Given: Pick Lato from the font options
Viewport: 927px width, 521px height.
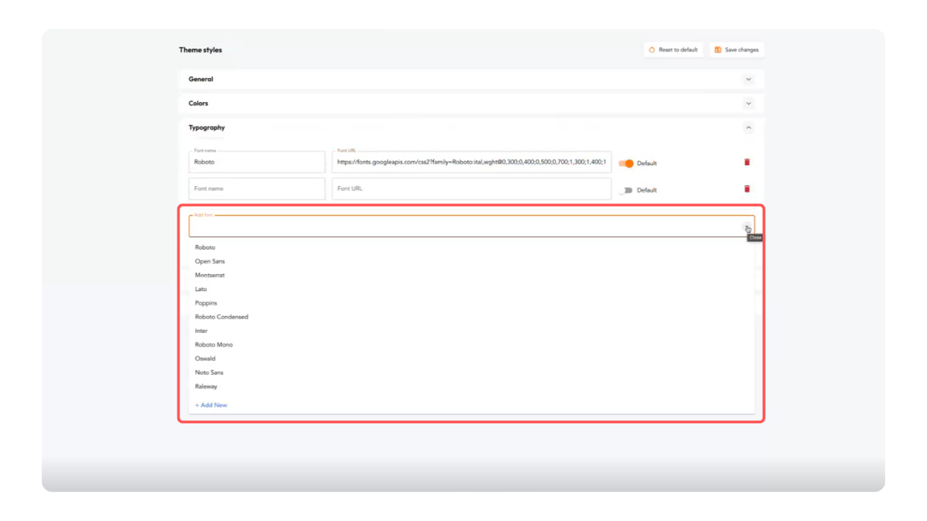Looking at the screenshot, I should [x=201, y=289].
